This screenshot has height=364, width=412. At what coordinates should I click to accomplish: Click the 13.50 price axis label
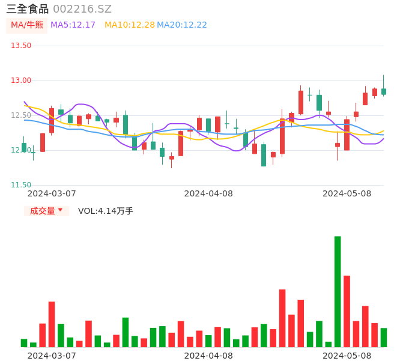21,46
